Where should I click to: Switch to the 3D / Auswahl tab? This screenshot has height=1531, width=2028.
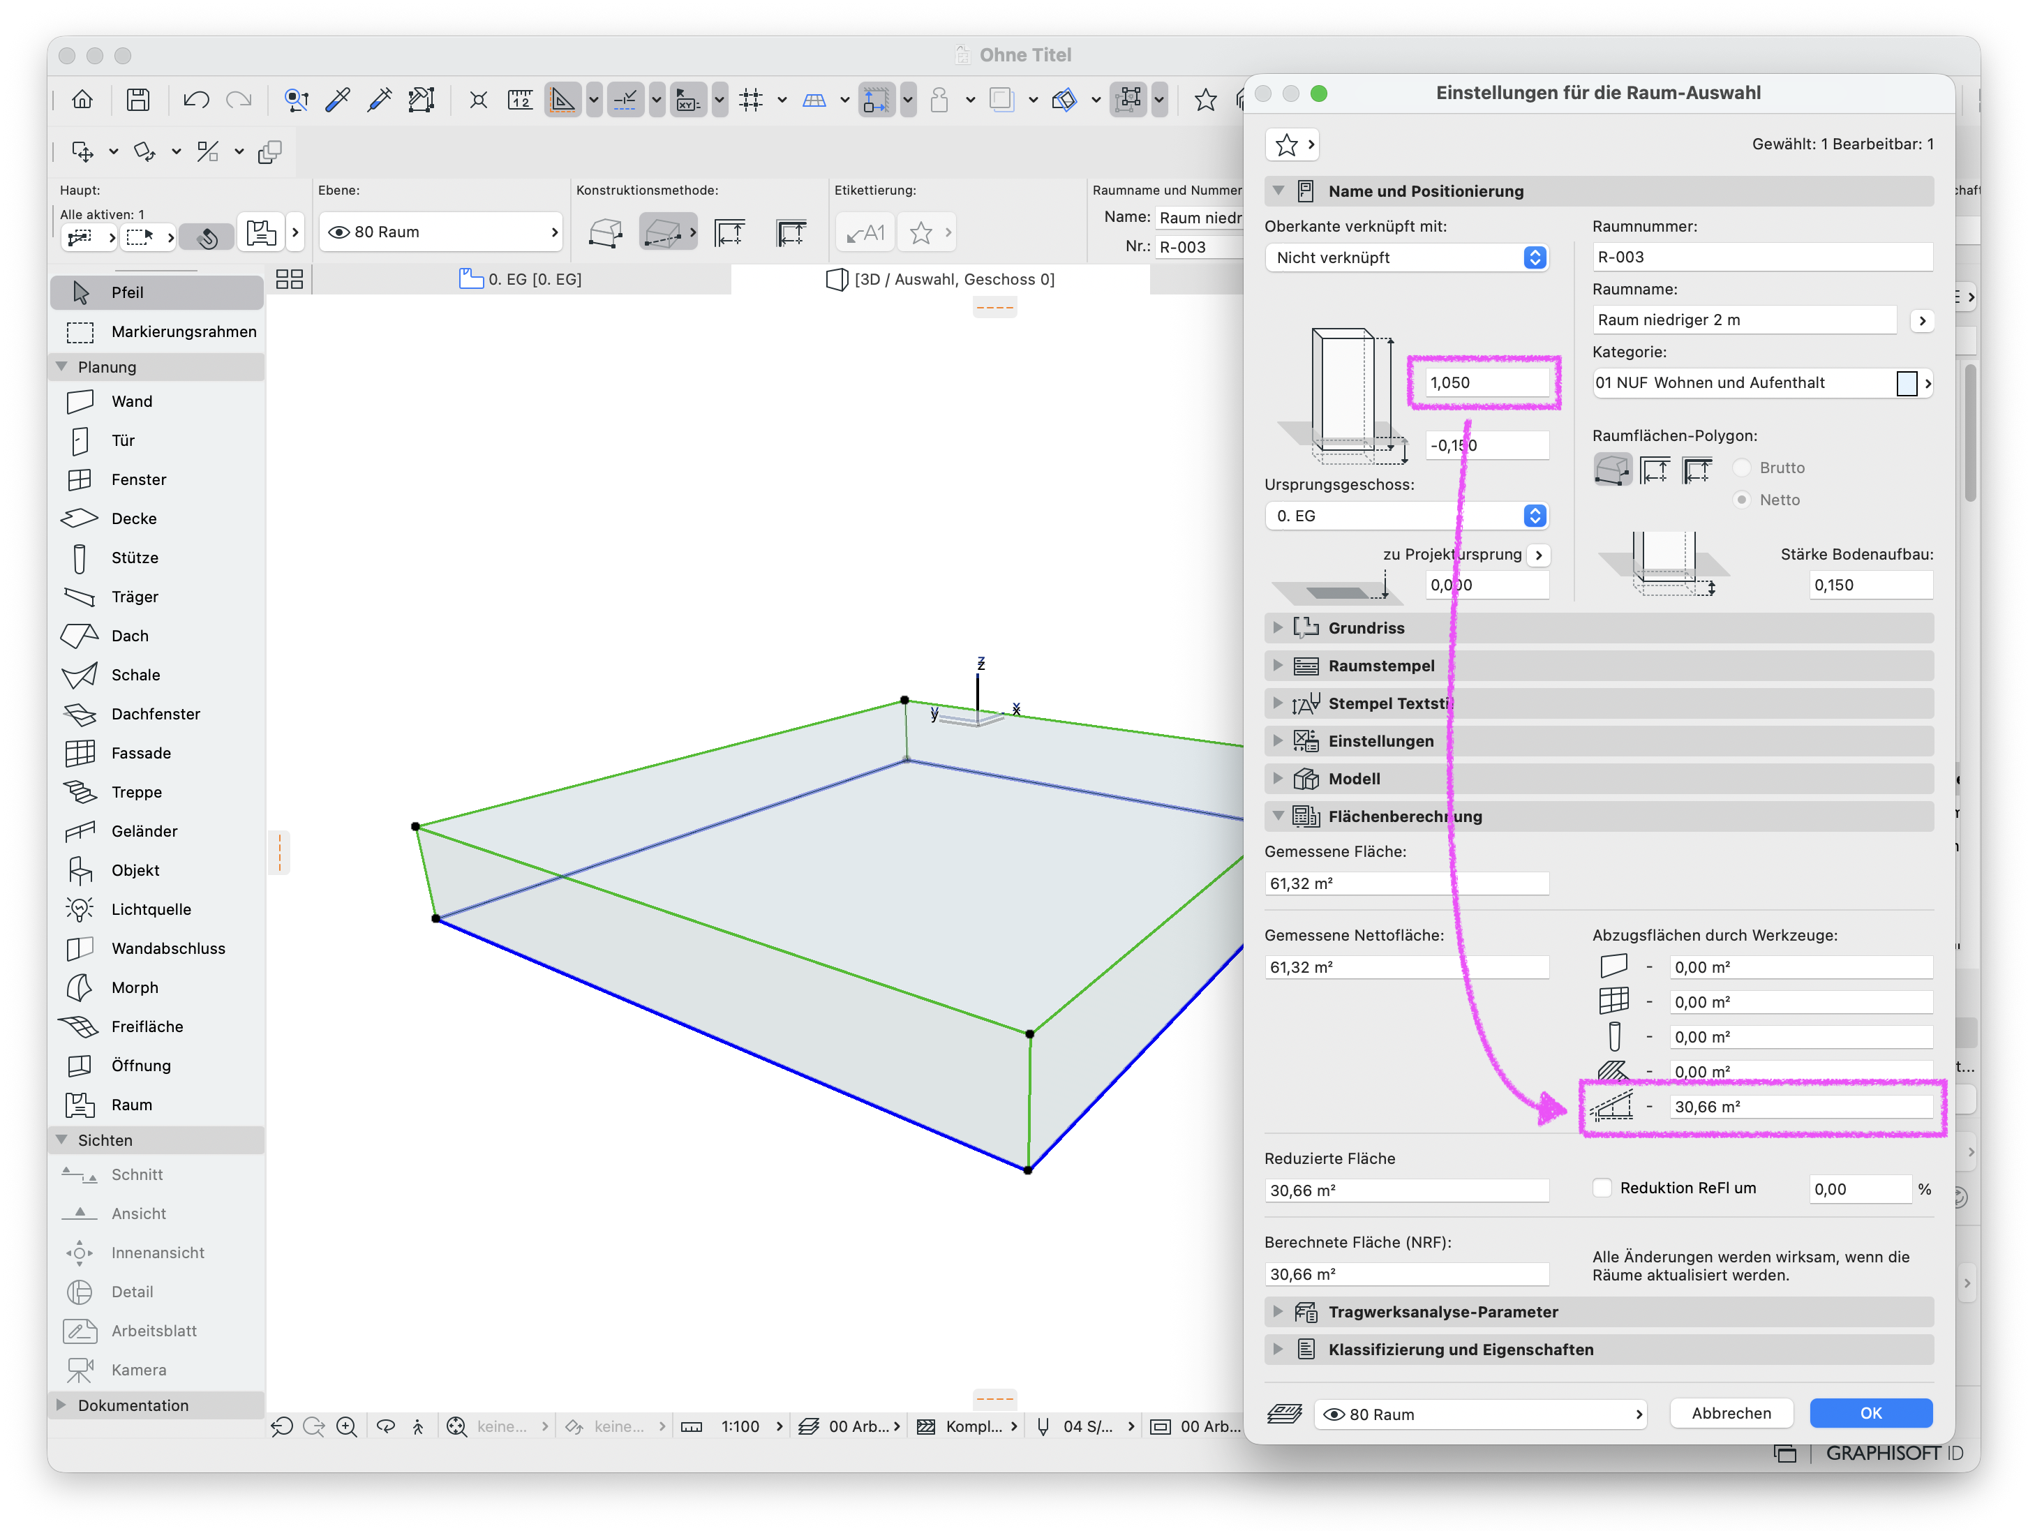941,280
